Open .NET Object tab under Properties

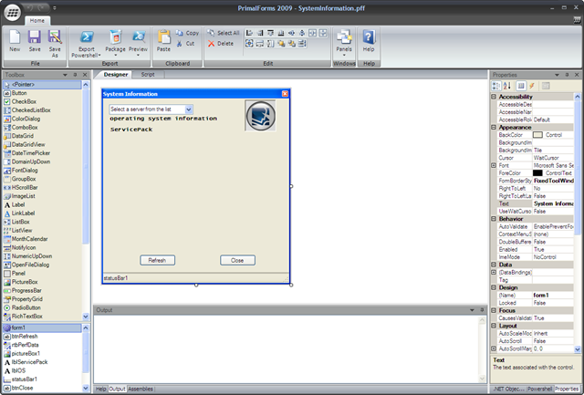click(x=509, y=389)
